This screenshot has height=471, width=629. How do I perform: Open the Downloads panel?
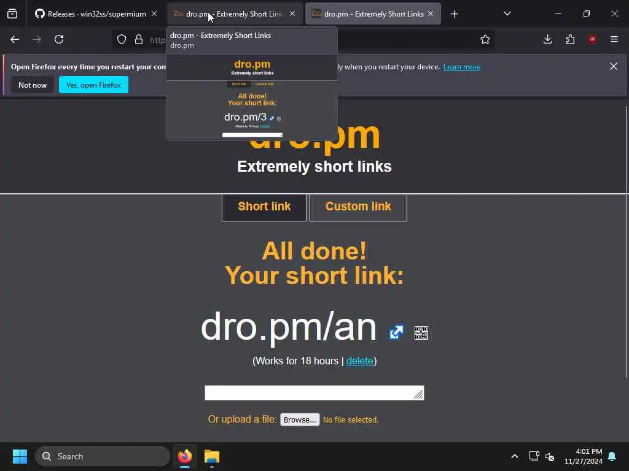547,39
